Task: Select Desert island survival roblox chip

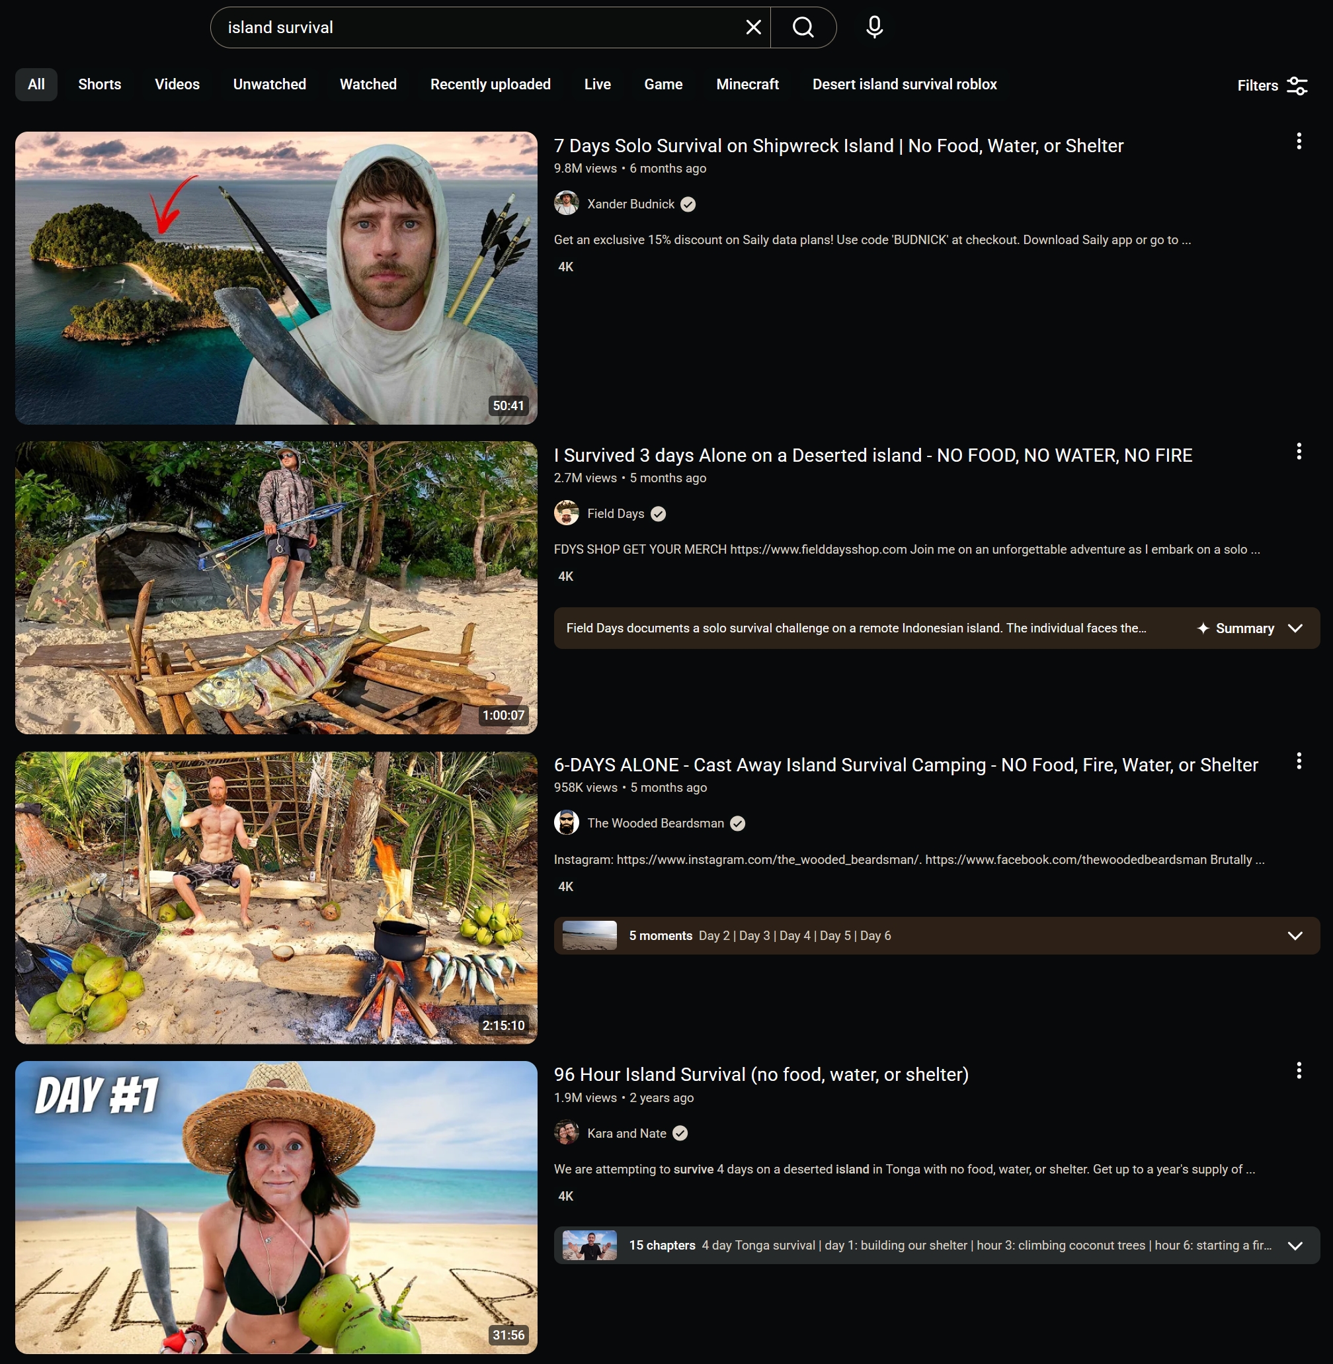Action: coord(904,85)
